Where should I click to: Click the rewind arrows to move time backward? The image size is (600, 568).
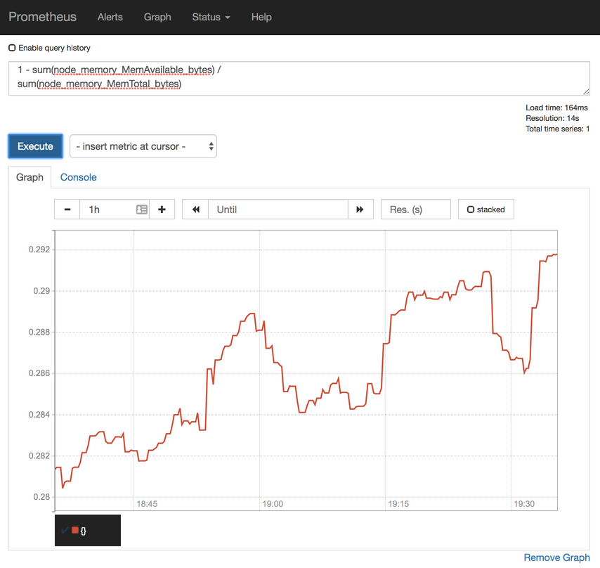pyautogui.click(x=195, y=209)
